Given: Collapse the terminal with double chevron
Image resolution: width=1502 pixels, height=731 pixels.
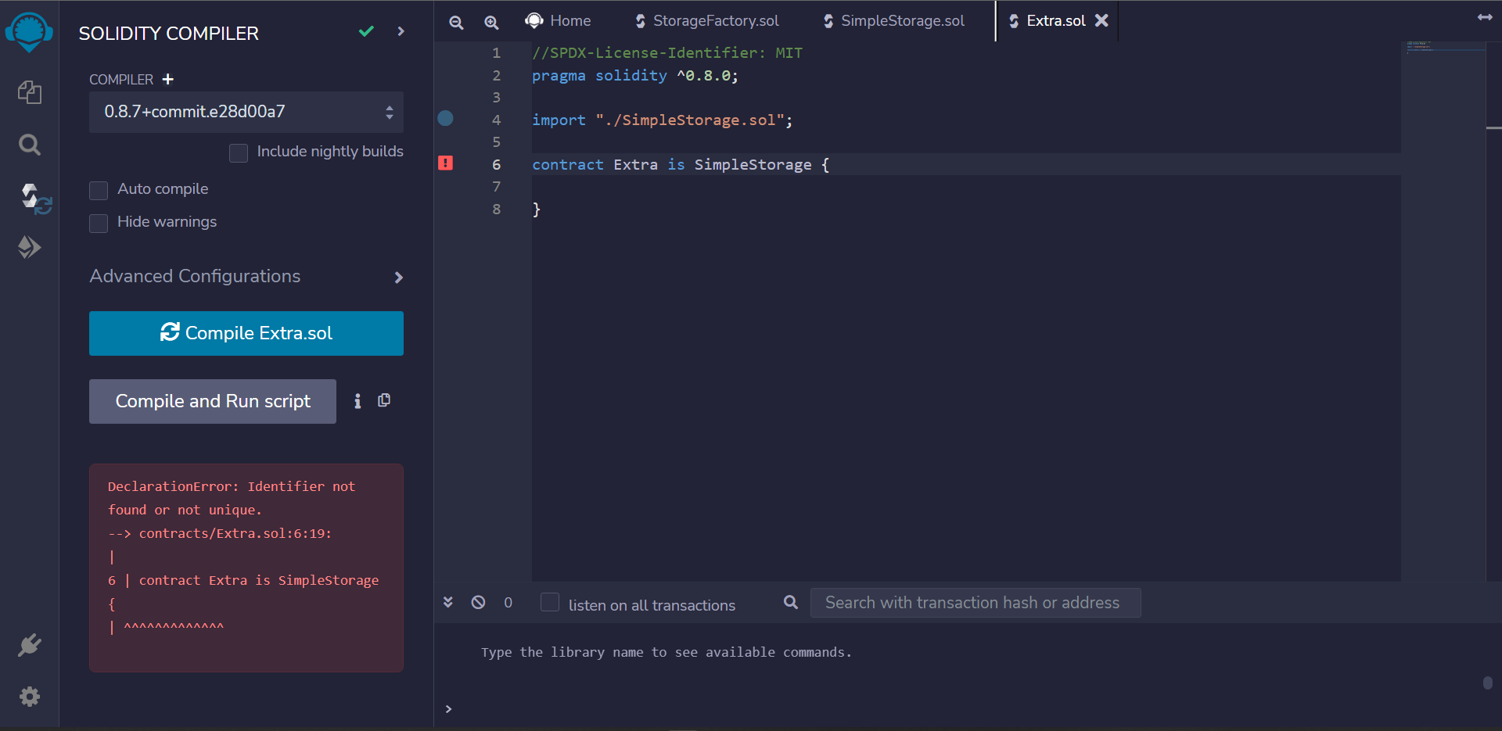Looking at the screenshot, I should click(x=448, y=602).
